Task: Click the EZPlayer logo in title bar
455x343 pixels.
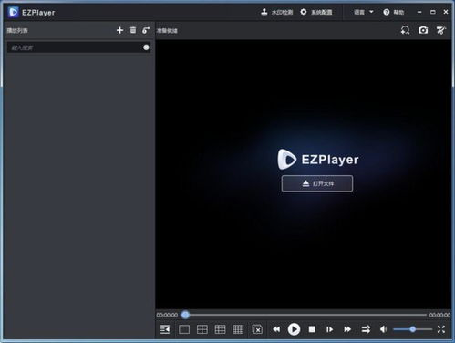Action: [14, 12]
